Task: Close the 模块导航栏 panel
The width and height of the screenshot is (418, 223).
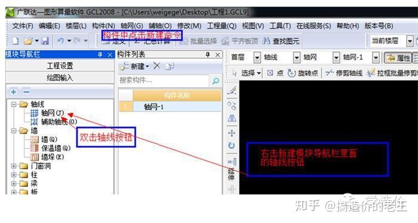Action: 110,54
